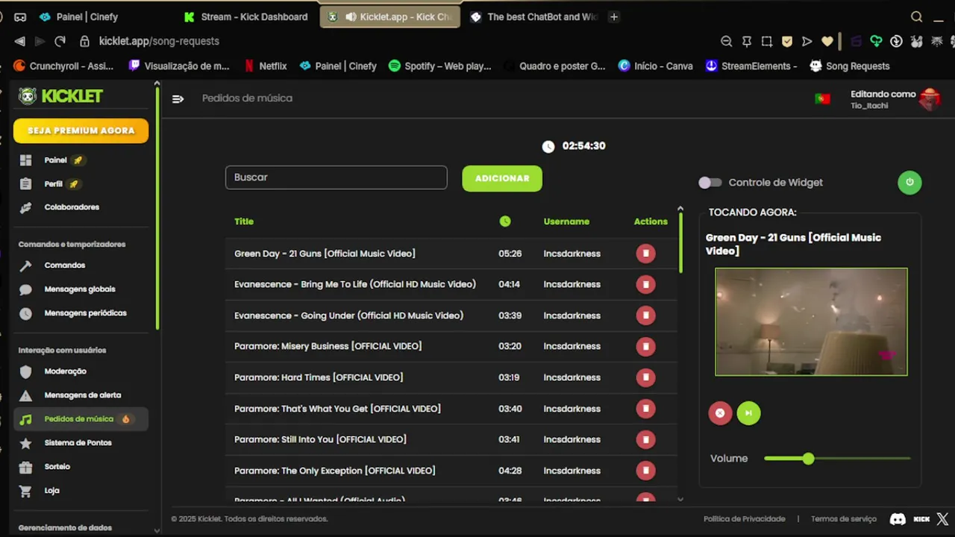This screenshot has height=537, width=955.
Task: Delete Paramore Hard Times request
Action: coord(645,377)
